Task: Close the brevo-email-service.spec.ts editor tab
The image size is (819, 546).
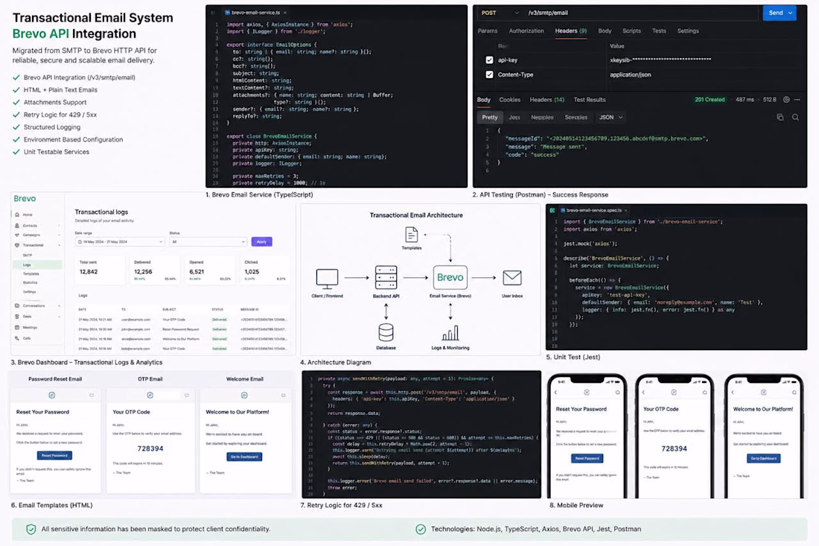Action: (x=625, y=211)
